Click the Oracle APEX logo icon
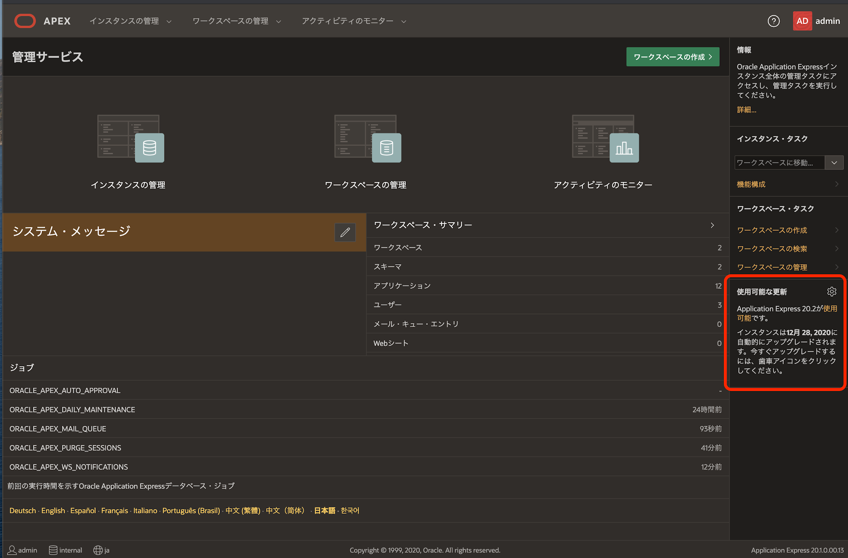This screenshot has height=558, width=848. [25, 21]
